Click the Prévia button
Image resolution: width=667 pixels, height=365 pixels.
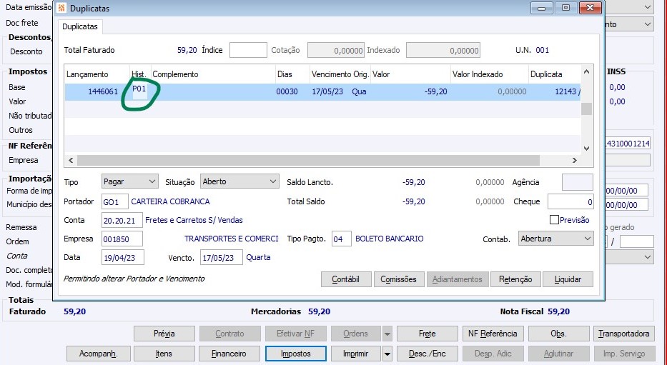coord(164,334)
